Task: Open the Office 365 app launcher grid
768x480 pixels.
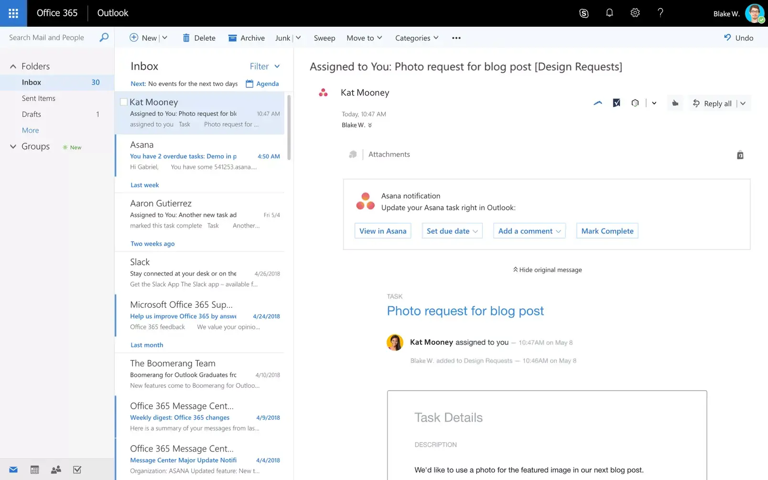Action: 13,13
